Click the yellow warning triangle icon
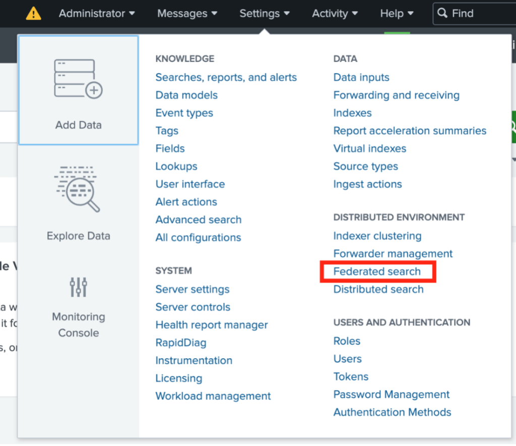Image resolution: width=516 pixels, height=446 pixels. point(33,14)
